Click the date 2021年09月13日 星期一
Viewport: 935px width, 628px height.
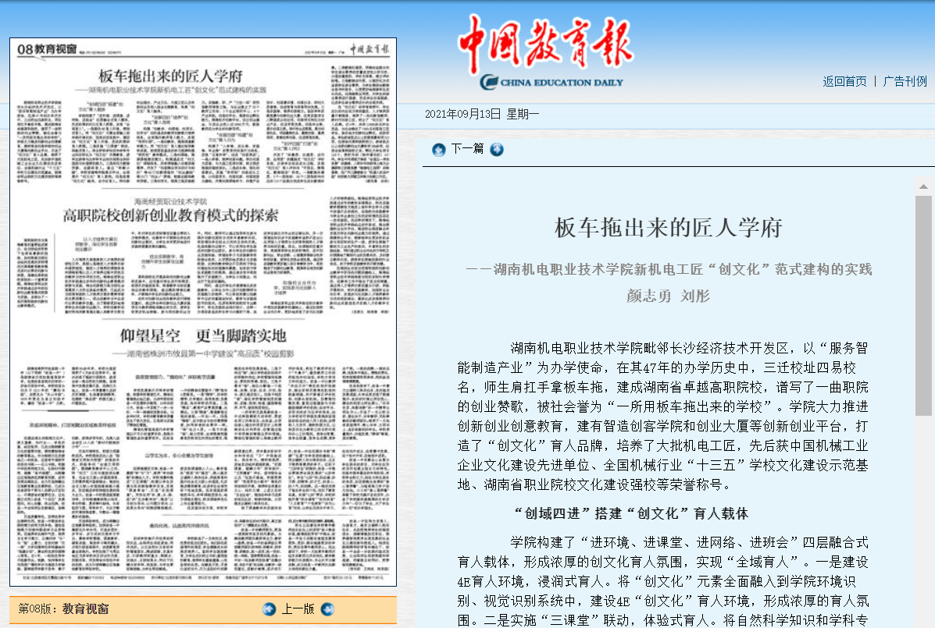(482, 115)
